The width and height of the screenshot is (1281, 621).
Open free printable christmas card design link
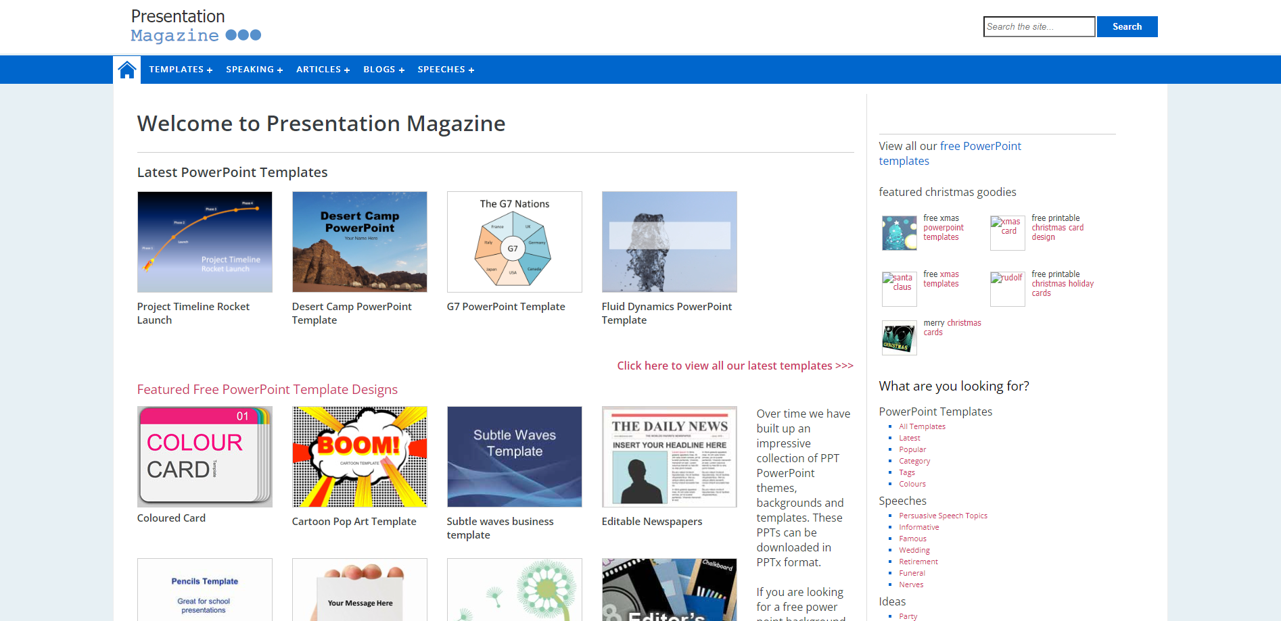1058,228
